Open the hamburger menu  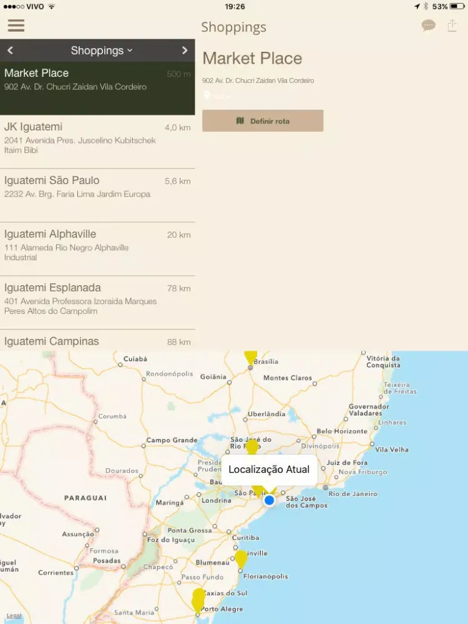point(16,26)
